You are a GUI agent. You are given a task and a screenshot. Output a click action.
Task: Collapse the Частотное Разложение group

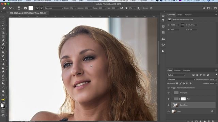coord(172,88)
